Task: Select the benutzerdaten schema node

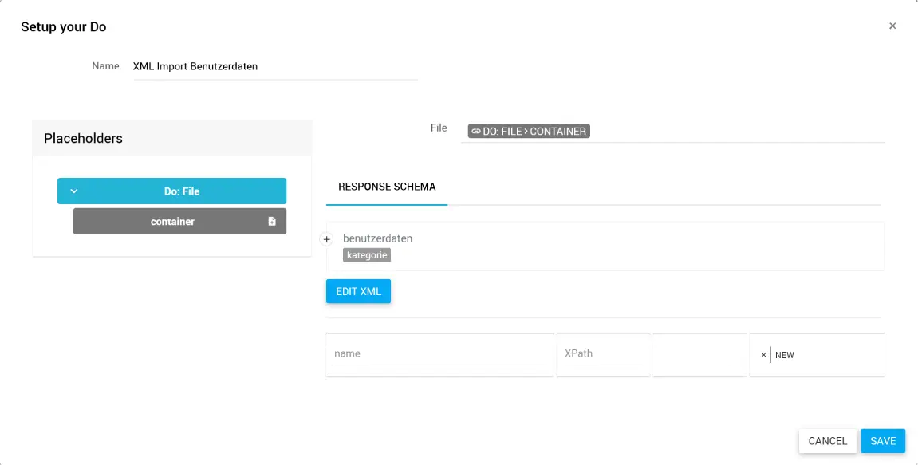Action: point(378,238)
